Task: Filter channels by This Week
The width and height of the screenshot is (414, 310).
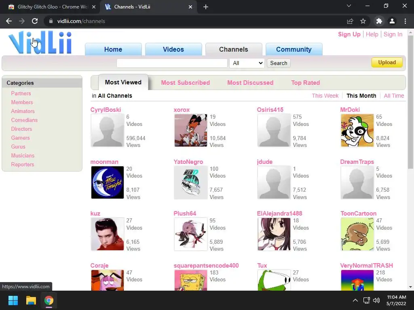Action: point(325,96)
